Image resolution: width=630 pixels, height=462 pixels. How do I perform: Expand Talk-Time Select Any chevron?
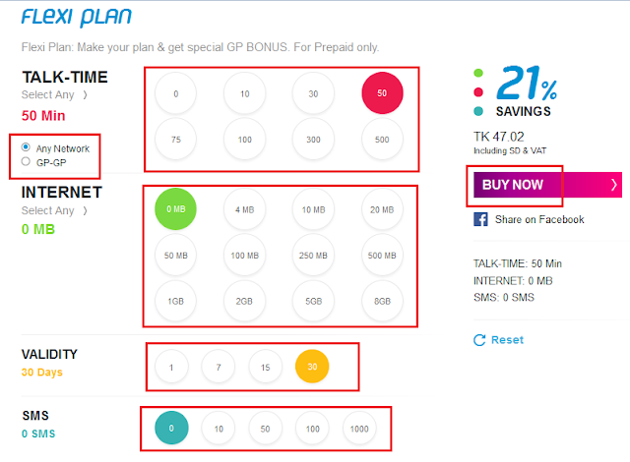(x=85, y=95)
